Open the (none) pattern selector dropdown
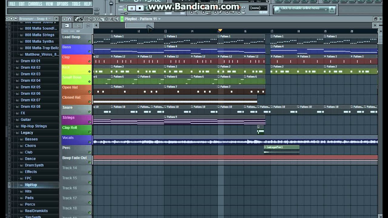Viewport: 388px width, 218px height. click(x=258, y=8)
